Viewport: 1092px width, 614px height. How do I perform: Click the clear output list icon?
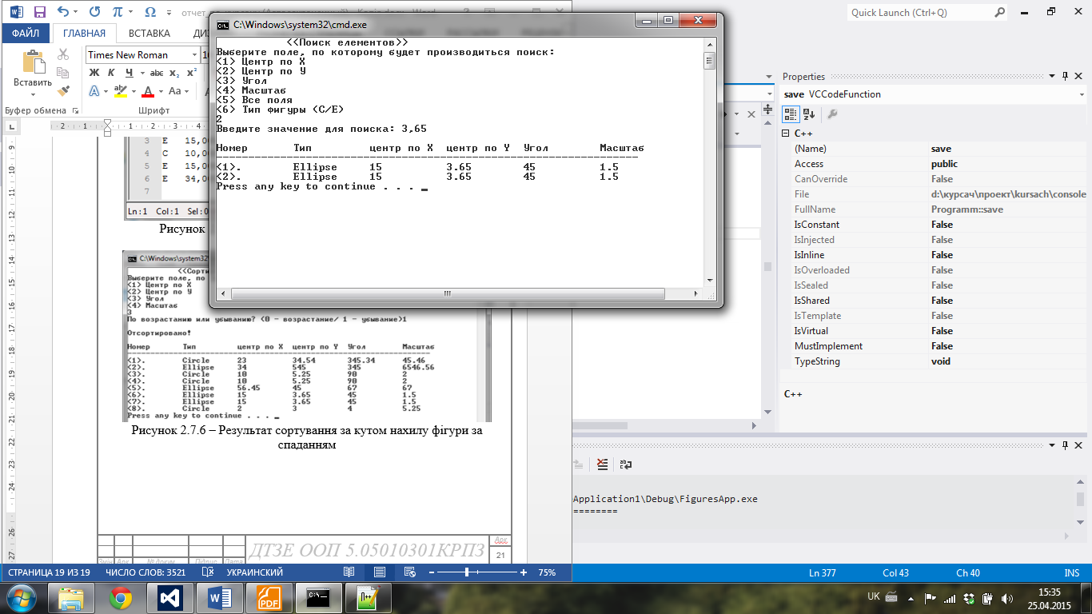(602, 464)
